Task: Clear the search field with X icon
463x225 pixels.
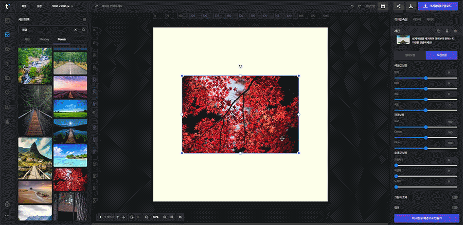Action: pos(75,30)
